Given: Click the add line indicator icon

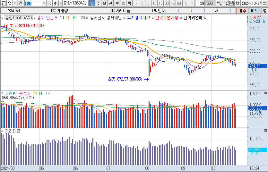Looking at the screenshot, I should point(225,3).
